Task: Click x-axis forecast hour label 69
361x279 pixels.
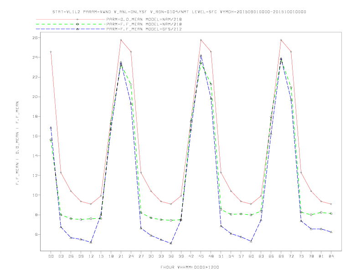Action: [x=281, y=256]
